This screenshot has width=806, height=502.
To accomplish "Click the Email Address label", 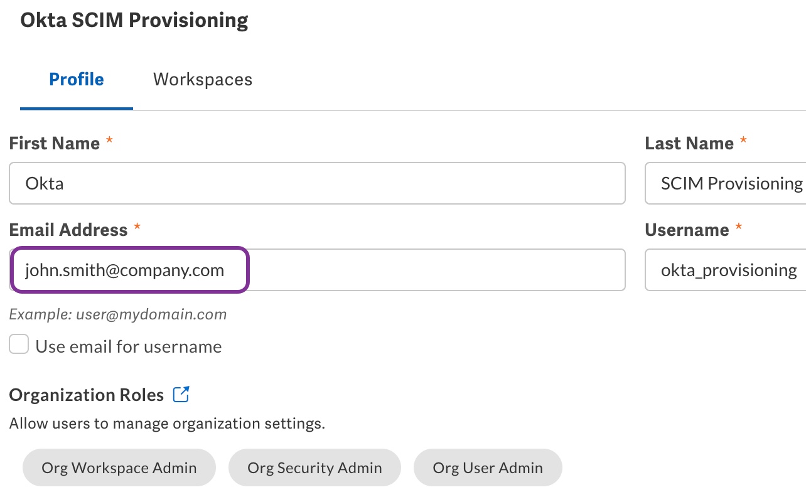I will pos(68,230).
